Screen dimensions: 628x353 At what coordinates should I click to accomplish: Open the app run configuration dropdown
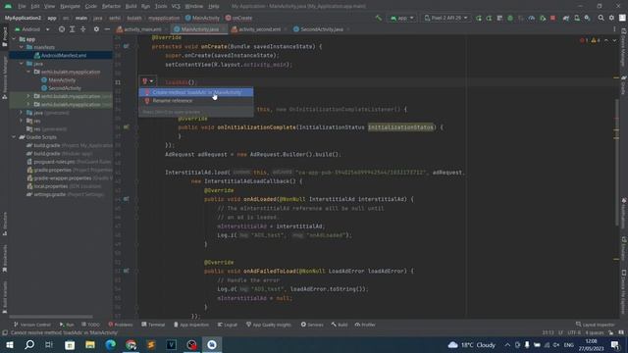pyautogui.click(x=401, y=18)
